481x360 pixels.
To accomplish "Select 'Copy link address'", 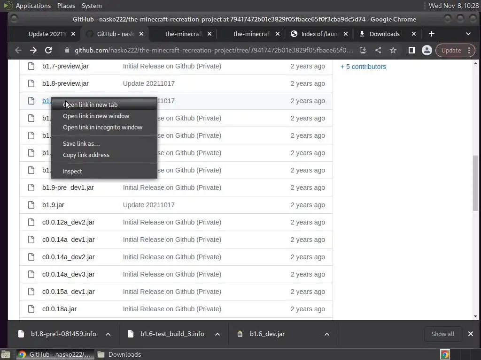I will pyautogui.click(x=104, y=155).
